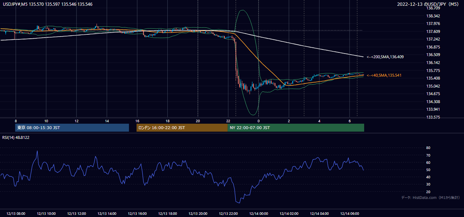The width and height of the screenshot is (464, 217).
Task: Click price axis value 138.342
Action: [x=433, y=16]
